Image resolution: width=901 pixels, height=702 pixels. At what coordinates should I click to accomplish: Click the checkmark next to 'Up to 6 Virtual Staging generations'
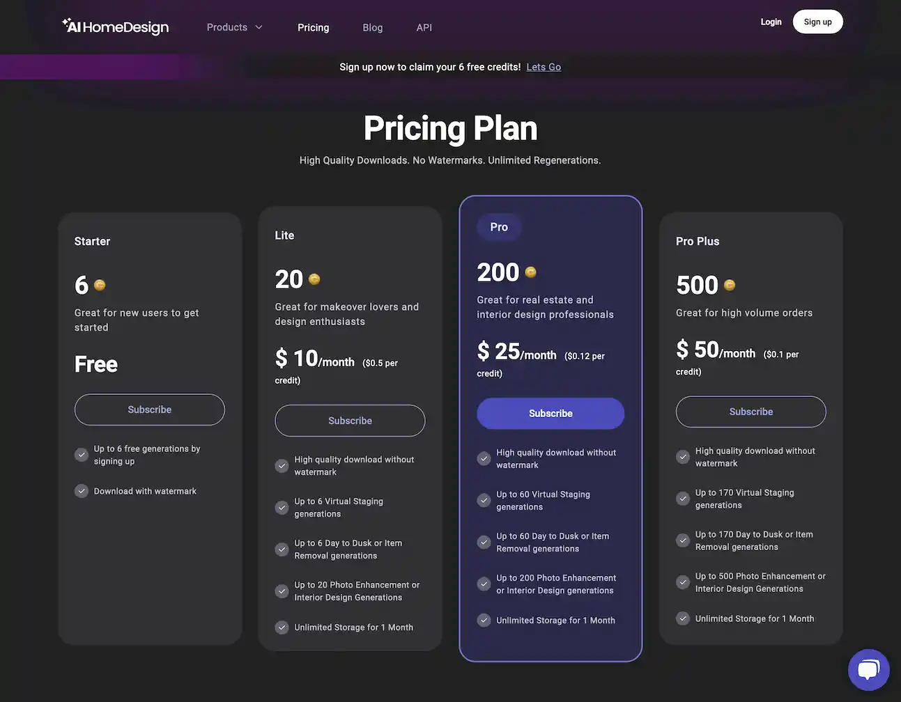(282, 507)
